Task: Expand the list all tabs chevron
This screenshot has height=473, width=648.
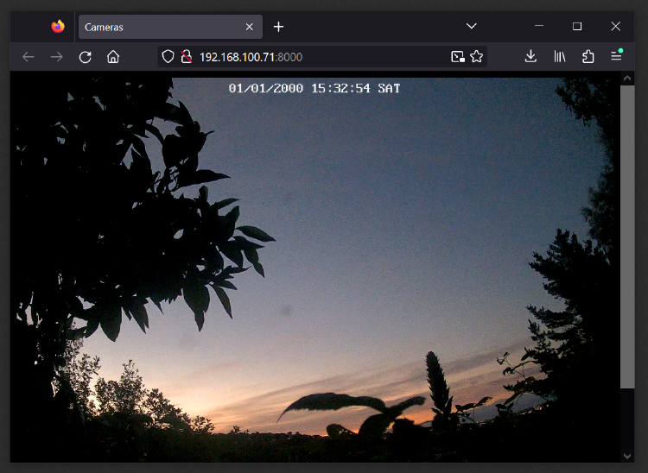Action: (x=471, y=27)
